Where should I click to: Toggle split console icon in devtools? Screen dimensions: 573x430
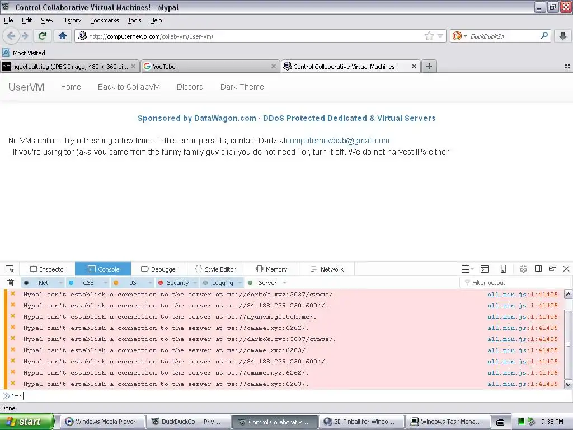coord(485,269)
